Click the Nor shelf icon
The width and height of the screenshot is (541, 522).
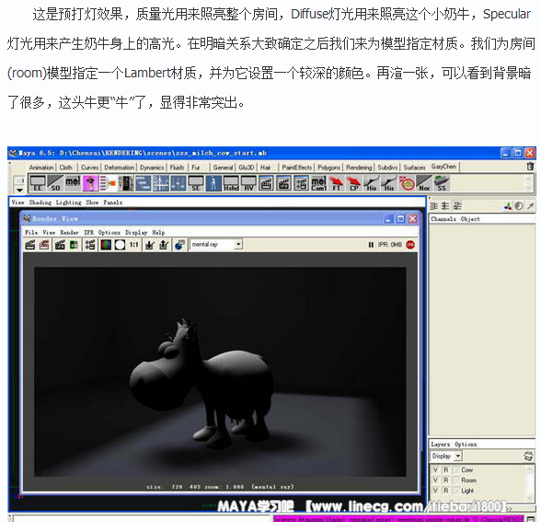pyautogui.click(x=423, y=183)
